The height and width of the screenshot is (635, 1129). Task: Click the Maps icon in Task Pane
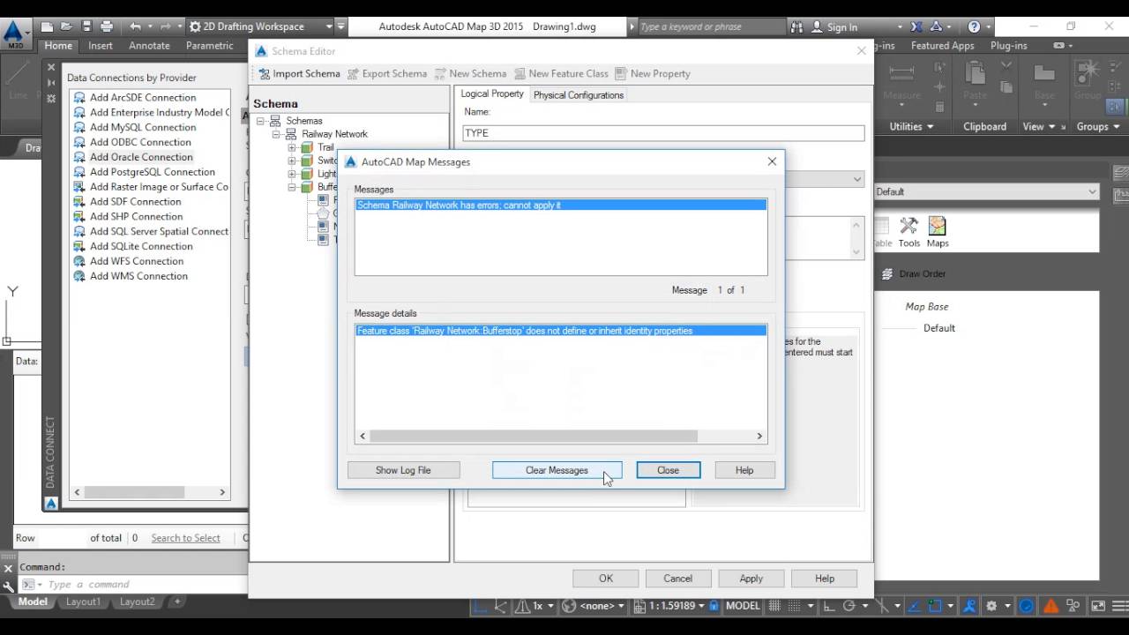point(938,232)
